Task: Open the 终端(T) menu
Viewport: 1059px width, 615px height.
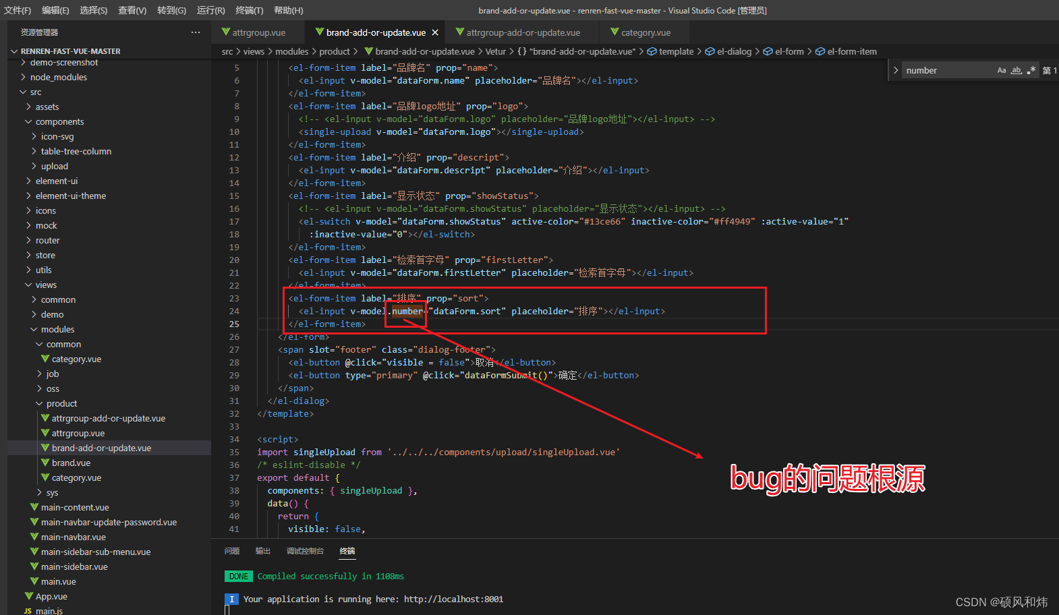Action: pyautogui.click(x=250, y=10)
